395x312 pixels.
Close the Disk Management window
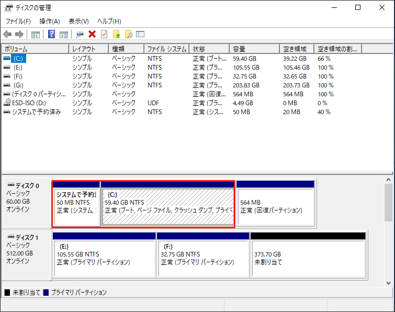point(381,7)
